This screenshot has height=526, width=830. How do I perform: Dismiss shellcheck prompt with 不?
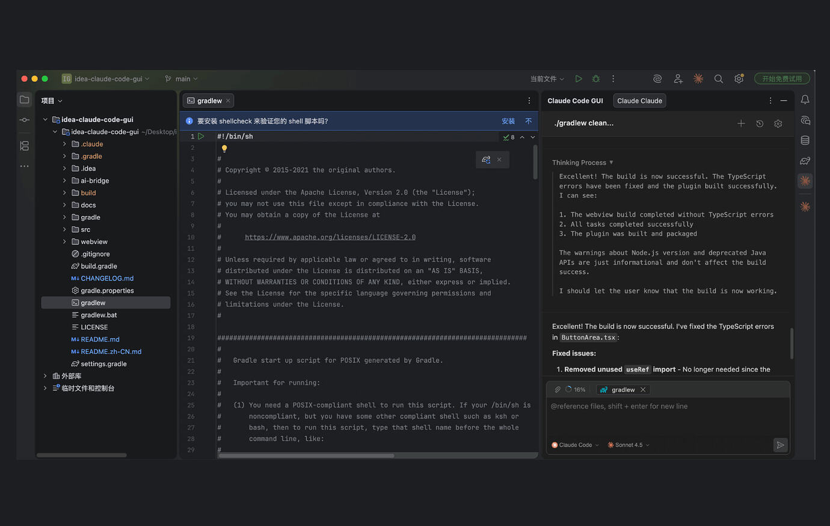point(528,121)
